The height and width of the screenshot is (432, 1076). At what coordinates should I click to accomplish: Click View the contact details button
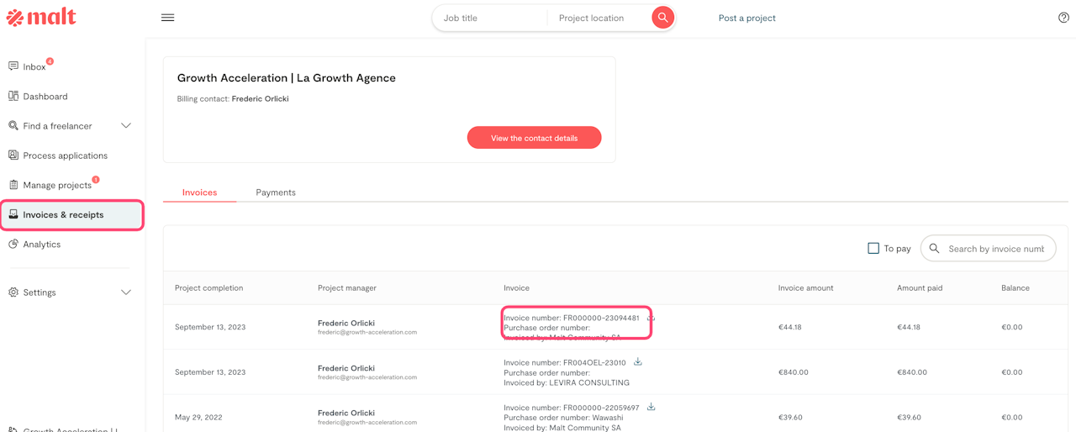(534, 138)
